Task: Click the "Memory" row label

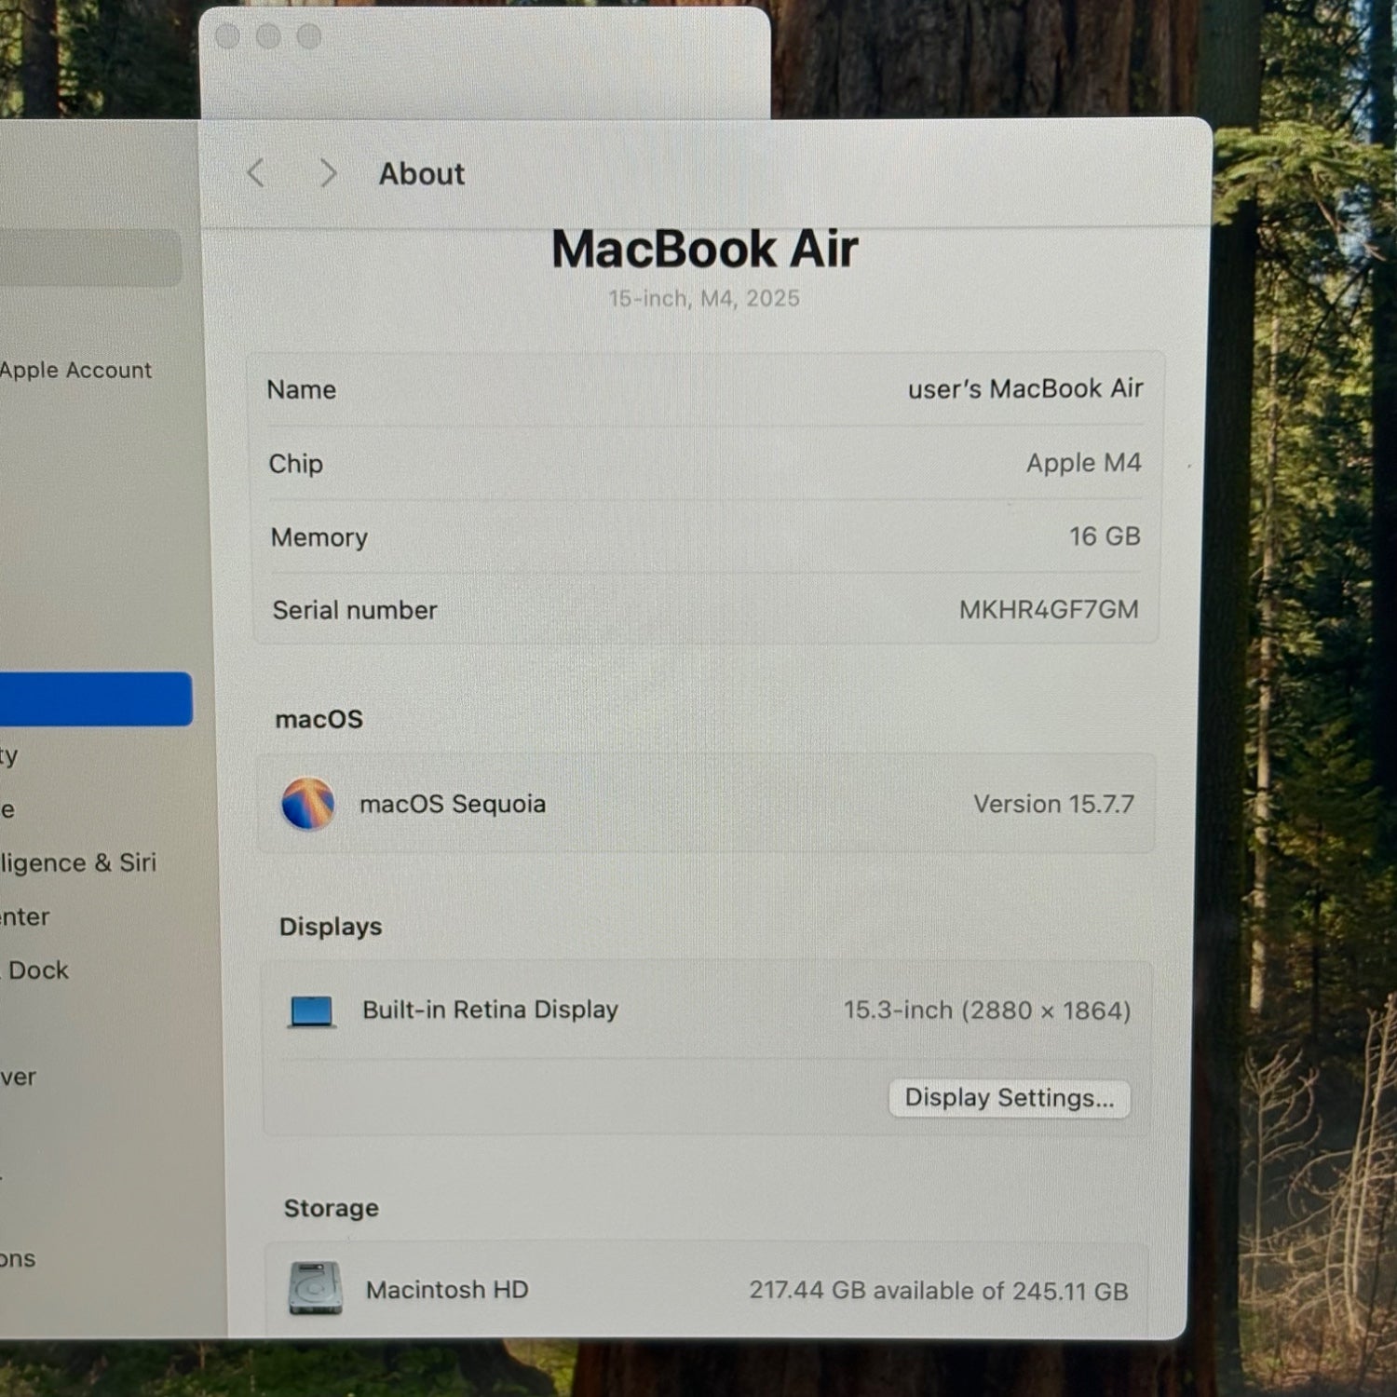Action: [319, 537]
